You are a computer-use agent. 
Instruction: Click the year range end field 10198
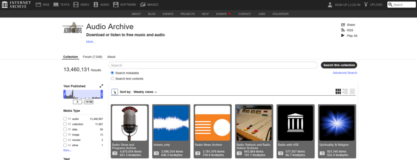pos(88,102)
